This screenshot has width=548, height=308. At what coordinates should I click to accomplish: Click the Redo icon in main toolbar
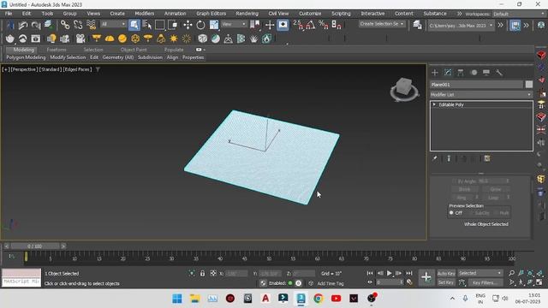(36, 25)
